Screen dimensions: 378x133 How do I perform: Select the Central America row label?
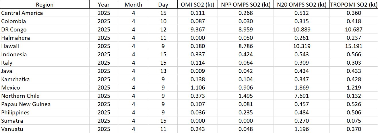click(22, 13)
